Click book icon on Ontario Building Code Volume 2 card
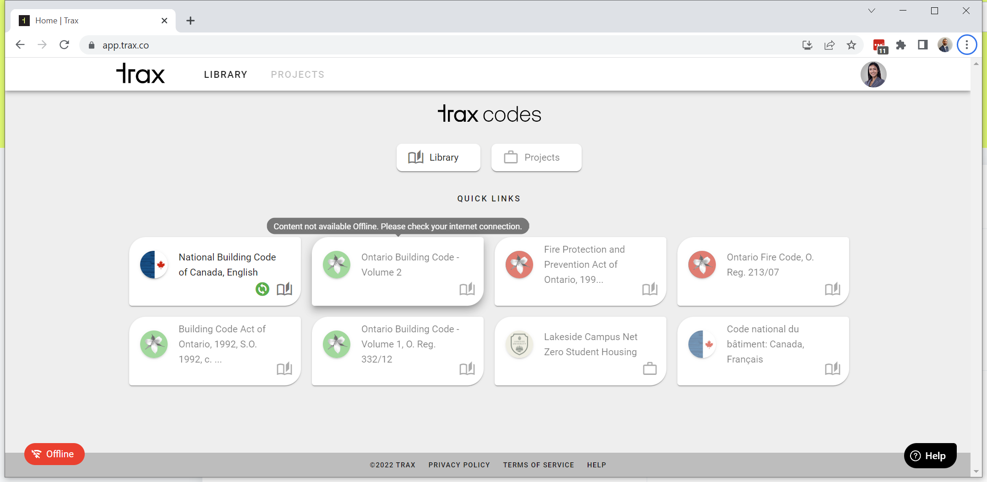Image resolution: width=987 pixels, height=482 pixels. pos(467,289)
